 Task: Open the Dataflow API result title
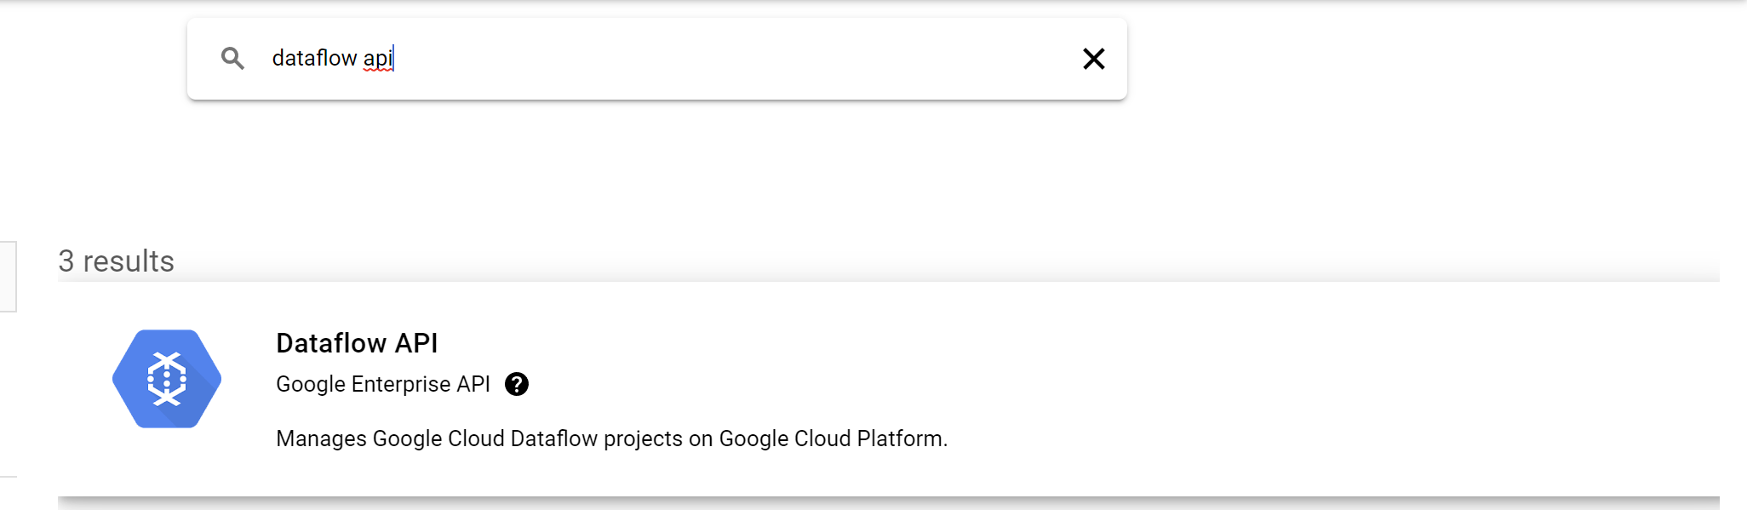[x=357, y=343]
